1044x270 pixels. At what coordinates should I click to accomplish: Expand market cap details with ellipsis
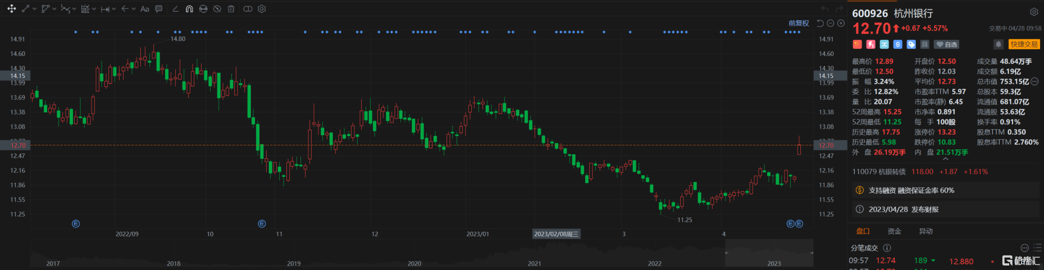[1034, 81]
